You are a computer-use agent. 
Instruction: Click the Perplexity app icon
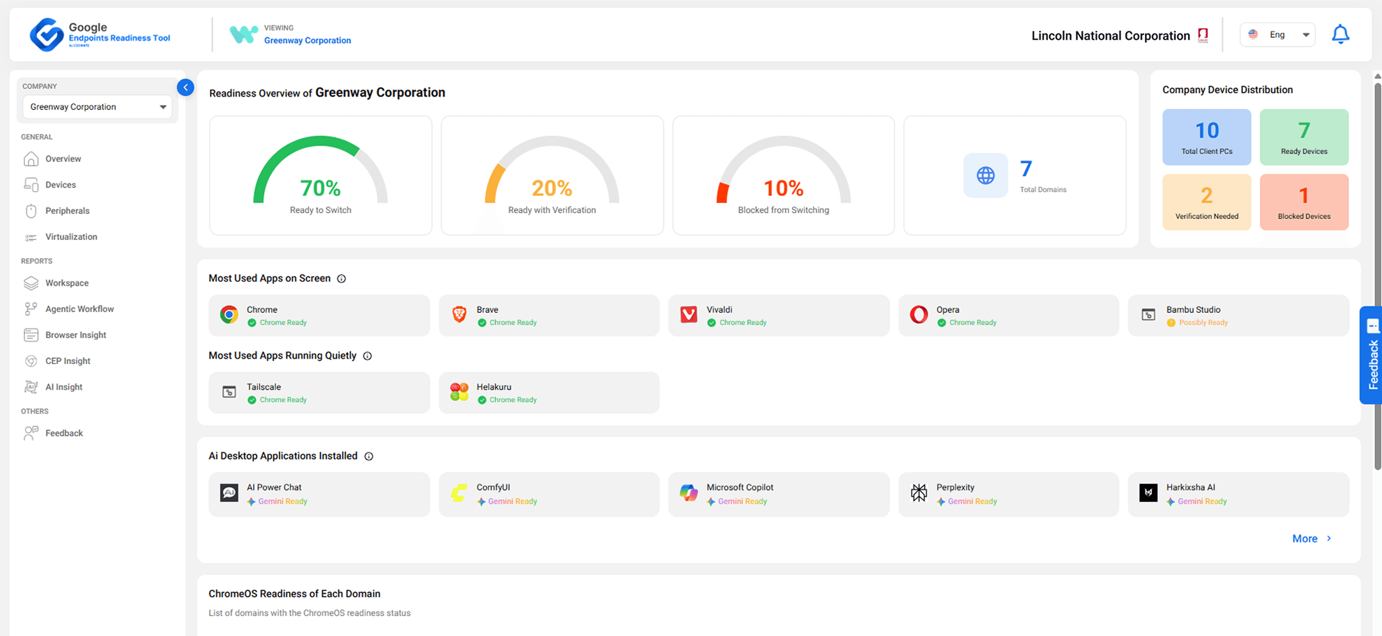919,493
